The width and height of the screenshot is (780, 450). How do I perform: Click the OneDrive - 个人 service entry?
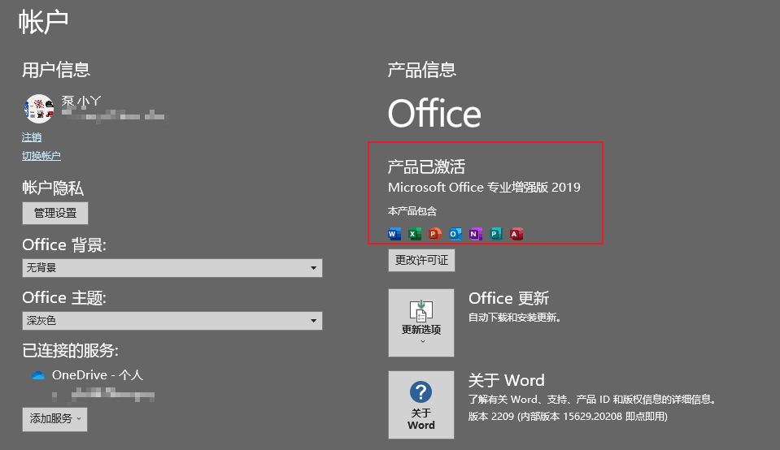point(98,375)
